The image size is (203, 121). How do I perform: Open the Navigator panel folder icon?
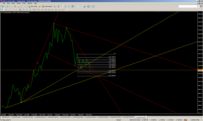[x=19, y=6]
